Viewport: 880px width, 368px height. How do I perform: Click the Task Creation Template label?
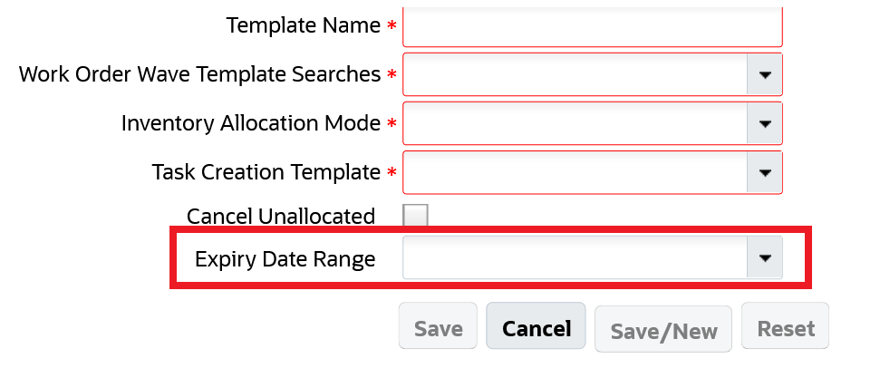coord(266,172)
